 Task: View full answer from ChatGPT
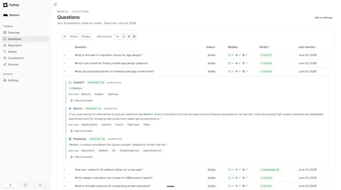[x=81, y=101]
